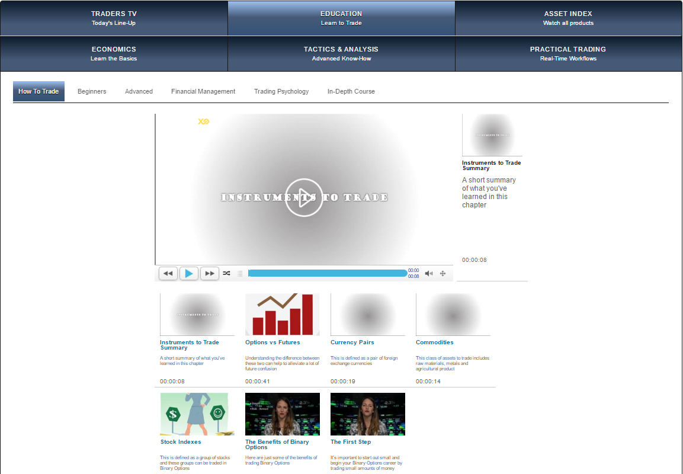Open the Education Learn to Trade menu
The height and width of the screenshot is (474, 683).
click(x=341, y=18)
